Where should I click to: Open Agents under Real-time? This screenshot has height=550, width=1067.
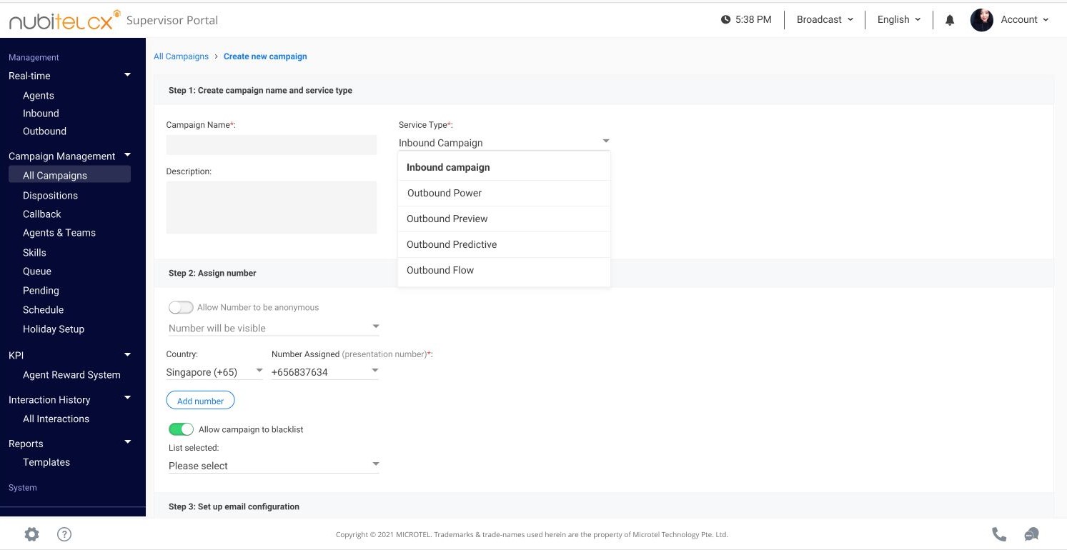click(x=39, y=96)
